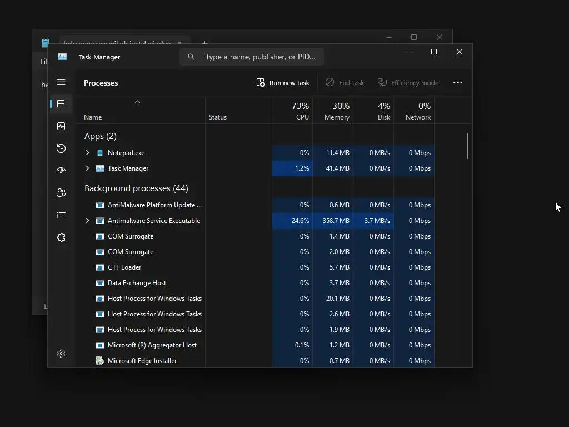Screen dimensions: 569x427
Task: Click the Notepad window app icon behind
Action: click(45, 43)
